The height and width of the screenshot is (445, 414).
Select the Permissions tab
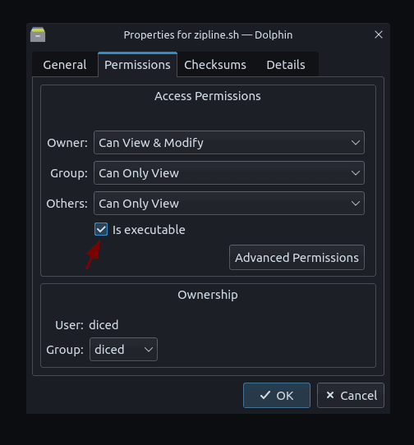137,65
